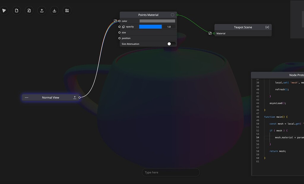Open a file using the import-file icon
Image resolution: width=304 pixels, height=184 pixels.
(29, 10)
